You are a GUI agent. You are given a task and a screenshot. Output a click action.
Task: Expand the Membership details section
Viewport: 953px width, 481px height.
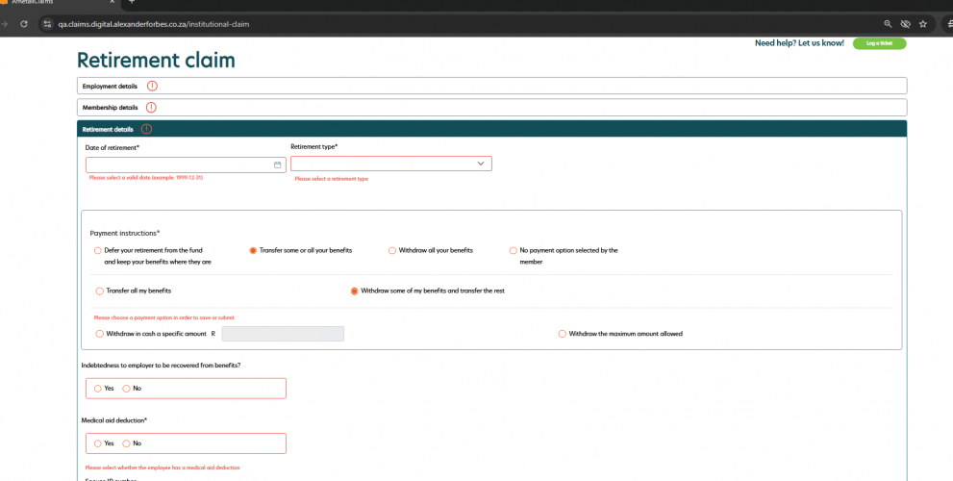tap(491, 108)
